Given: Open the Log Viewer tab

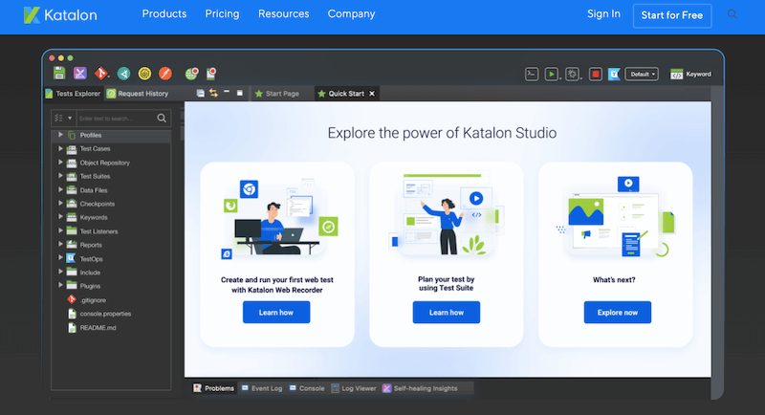Looking at the screenshot, I should [x=354, y=388].
